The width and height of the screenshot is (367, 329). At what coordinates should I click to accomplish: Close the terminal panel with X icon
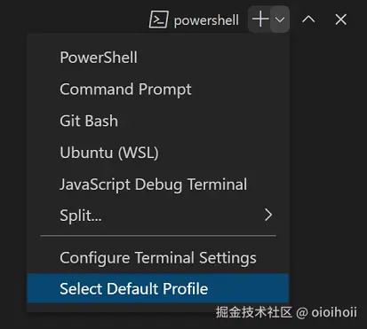point(341,20)
